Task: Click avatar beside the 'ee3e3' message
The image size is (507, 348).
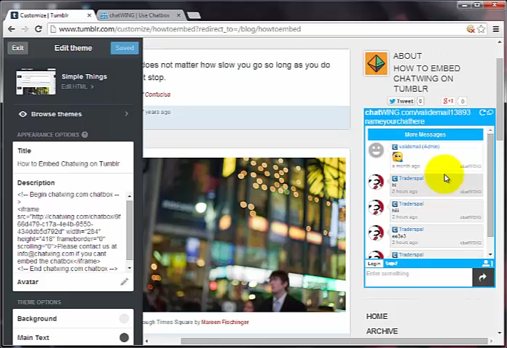Action: click(377, 233)
